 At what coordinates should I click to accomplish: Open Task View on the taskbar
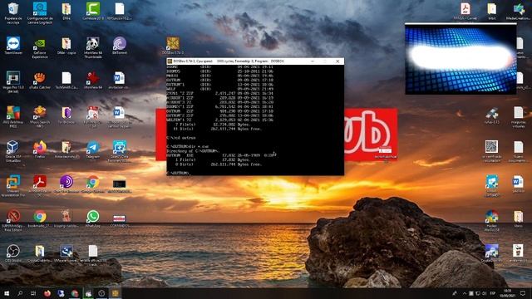click(x=33, y=293)
